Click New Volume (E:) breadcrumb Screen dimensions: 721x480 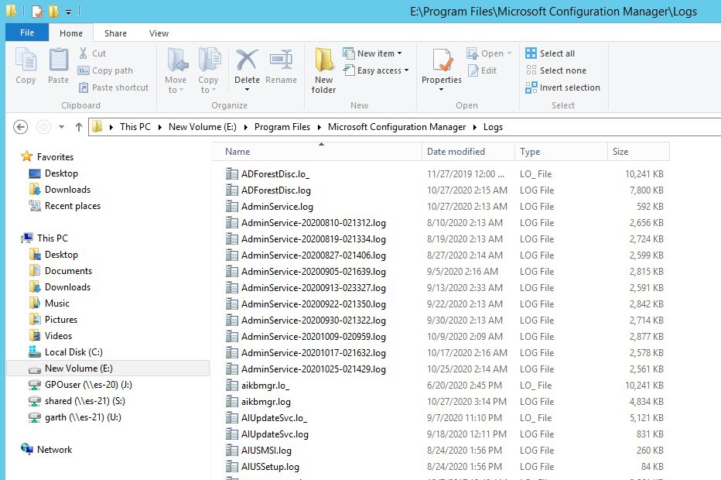(203, 127)
